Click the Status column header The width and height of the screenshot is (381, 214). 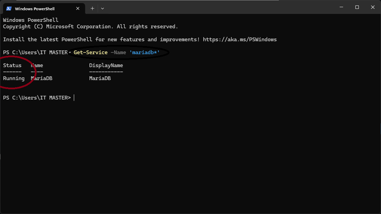tap(12, 65)
